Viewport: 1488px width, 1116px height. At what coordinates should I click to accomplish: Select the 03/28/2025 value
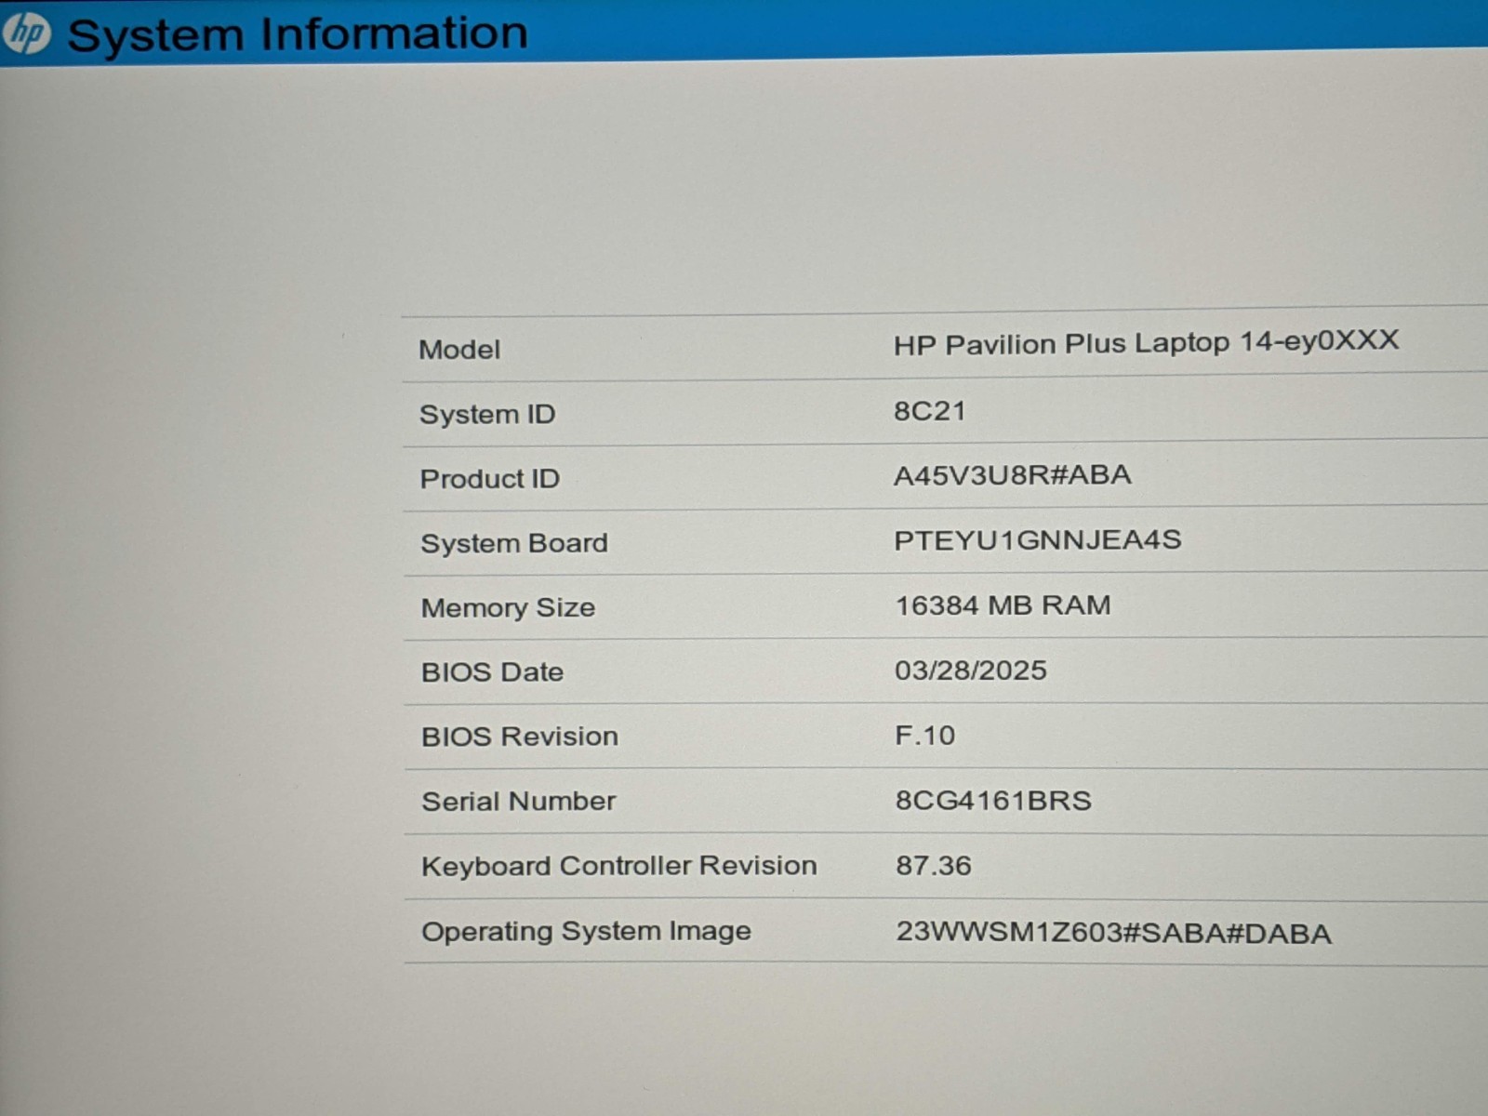[971, 671]
